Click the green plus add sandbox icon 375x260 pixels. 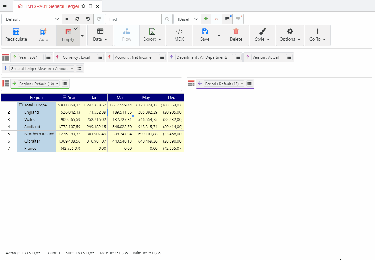point(206,19)
